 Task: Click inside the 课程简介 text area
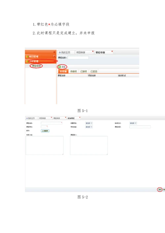(x=89, y=145)
